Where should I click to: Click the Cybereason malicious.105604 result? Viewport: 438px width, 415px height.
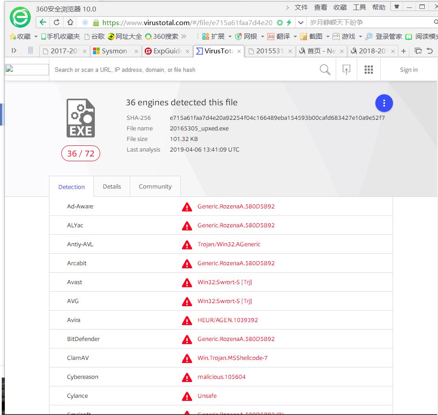point(221,377)
